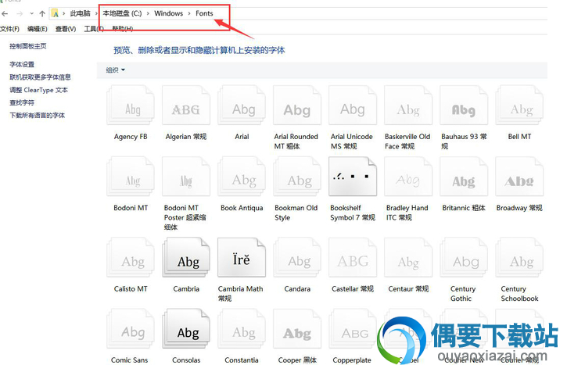Select Arial Unicode MS 常规 font icon
The width and height of the screenshot is (567, 365).
click(x=353, y=106)
